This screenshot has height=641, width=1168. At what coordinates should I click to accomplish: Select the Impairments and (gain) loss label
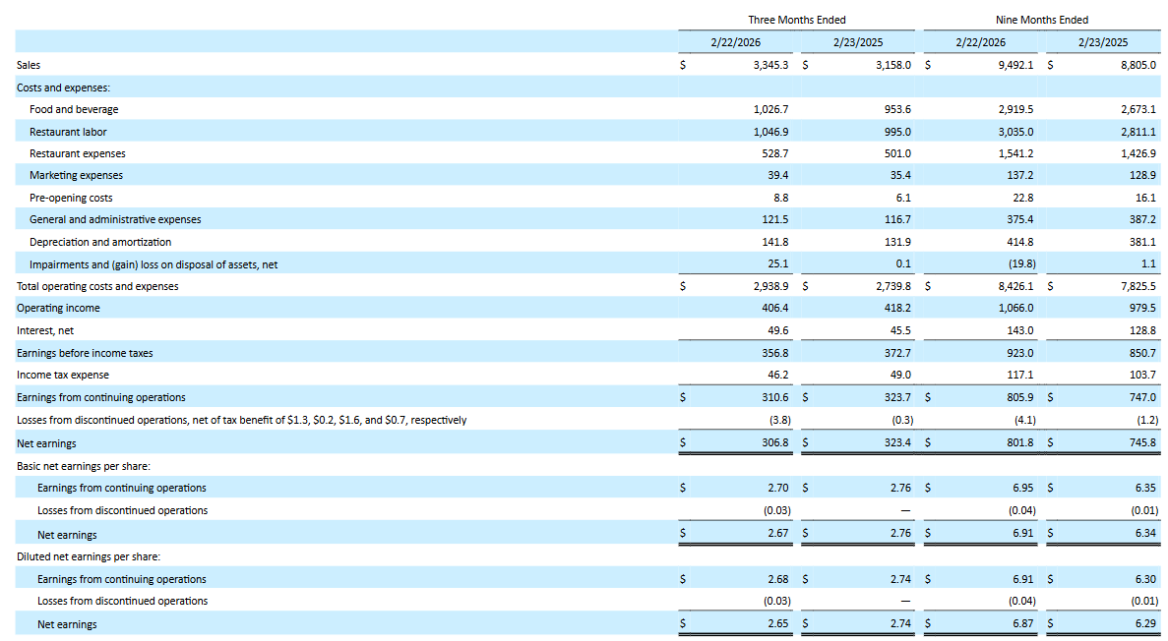coord(154,264)
